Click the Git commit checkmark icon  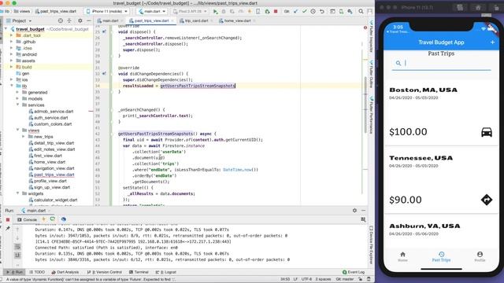(x=304, y=11)
